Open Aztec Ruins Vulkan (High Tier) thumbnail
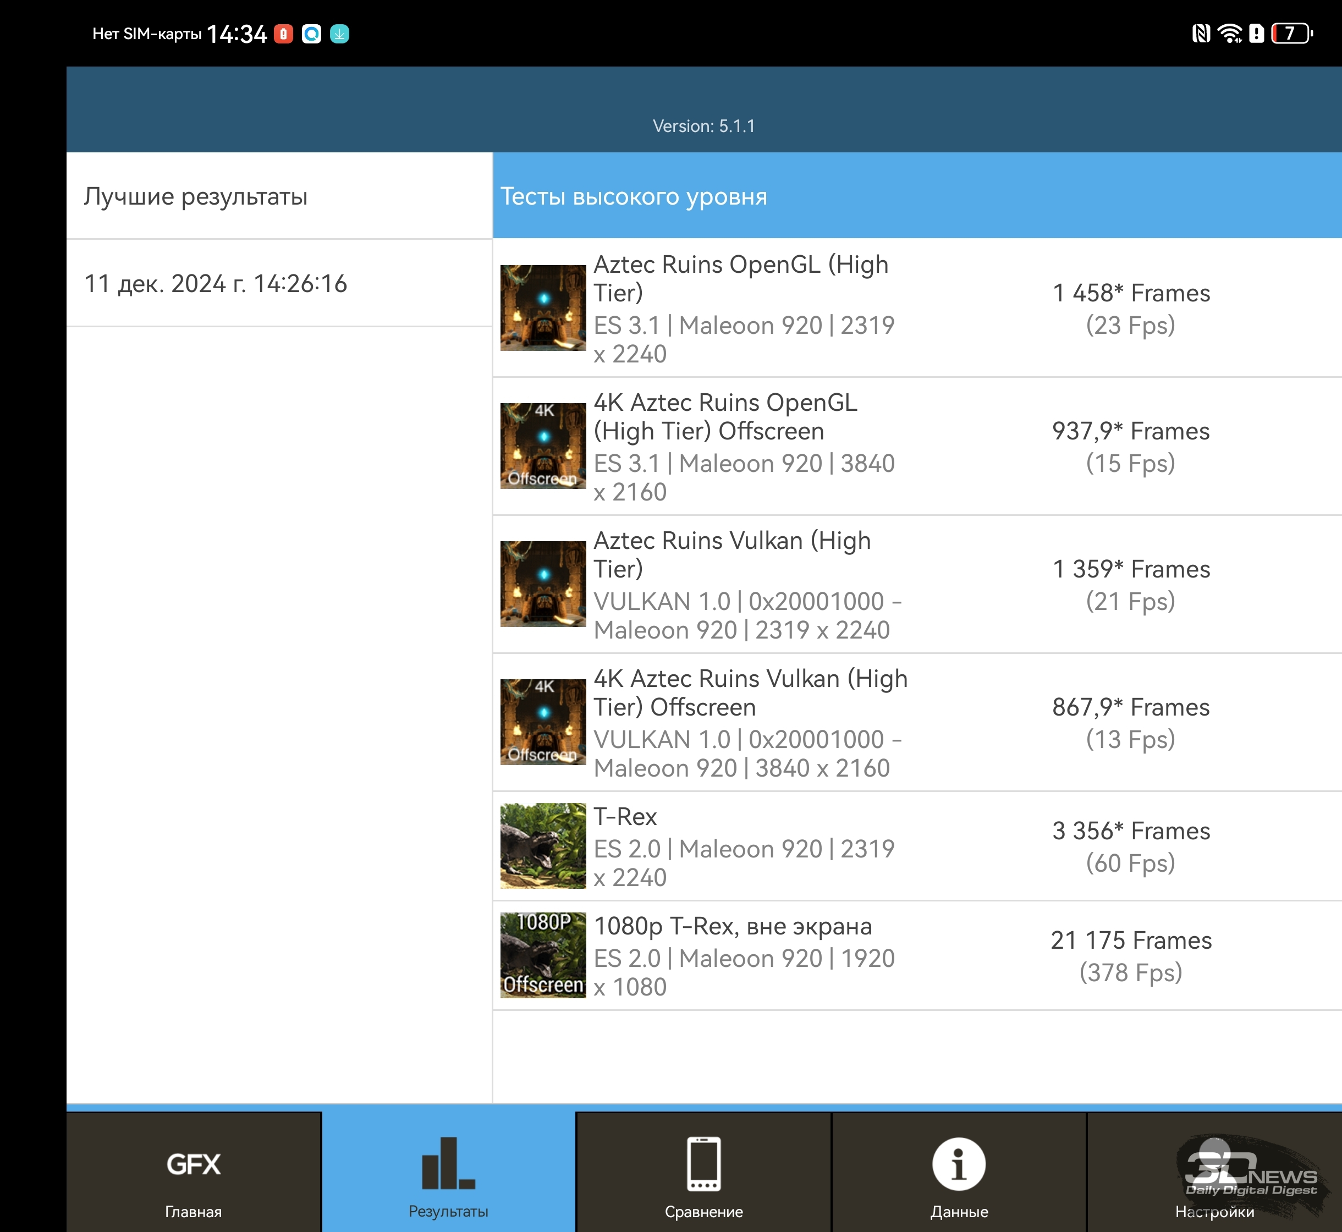 (543, 584)
